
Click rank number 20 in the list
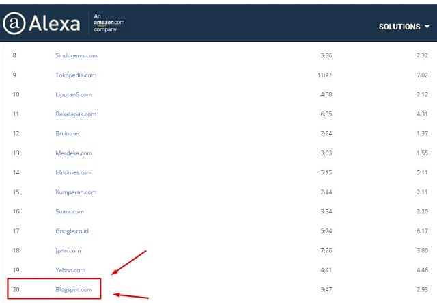coord(16,290)
